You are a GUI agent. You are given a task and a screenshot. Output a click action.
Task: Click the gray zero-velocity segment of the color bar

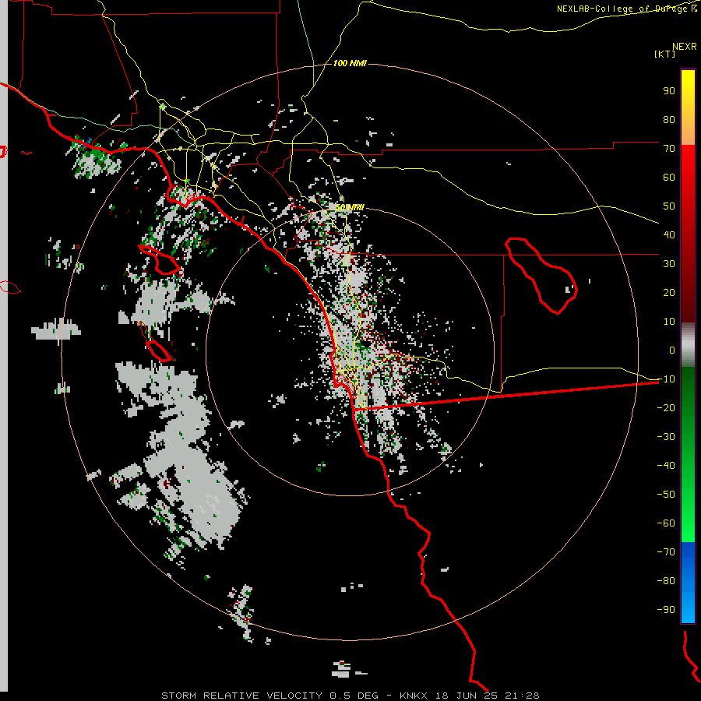[x=688, y=345]
